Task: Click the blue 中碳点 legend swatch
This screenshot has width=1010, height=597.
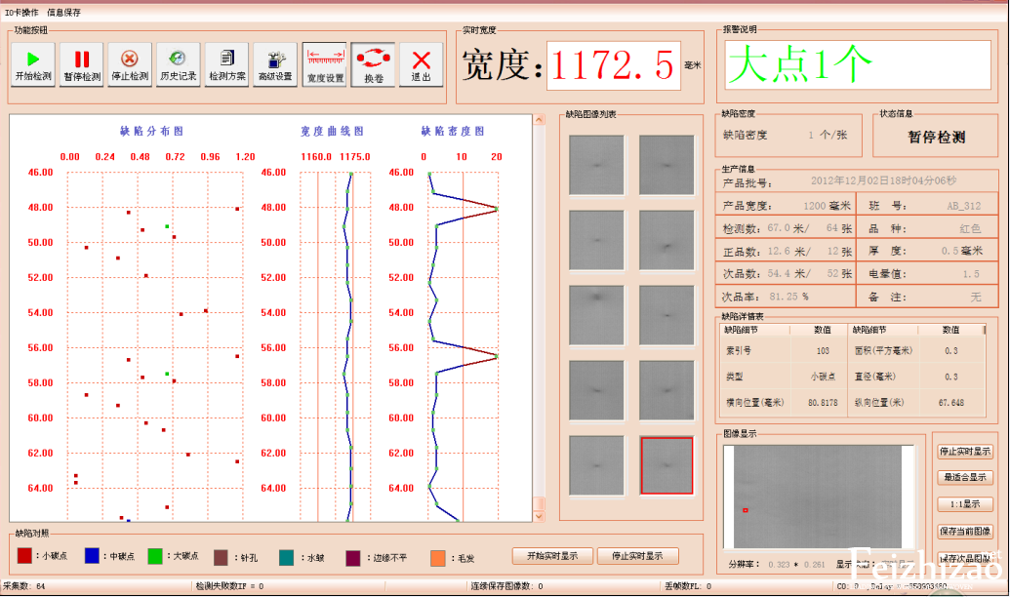Action: (92, 556)
